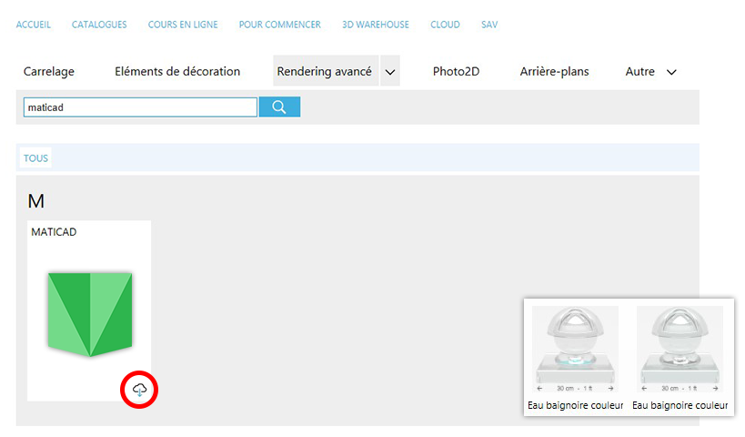Viewport: 745px width, 437px height.
Task: Open POUR COMMENCER link
Action: [x=280, y=25]
